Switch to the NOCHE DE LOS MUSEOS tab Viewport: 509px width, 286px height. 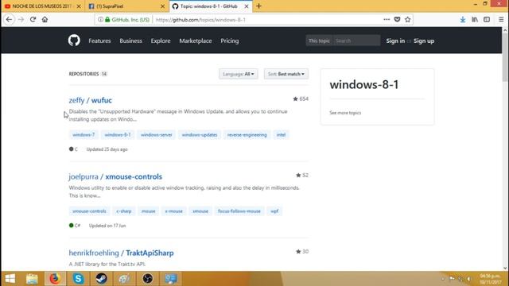pyautogui.click(x=41, y=6)
